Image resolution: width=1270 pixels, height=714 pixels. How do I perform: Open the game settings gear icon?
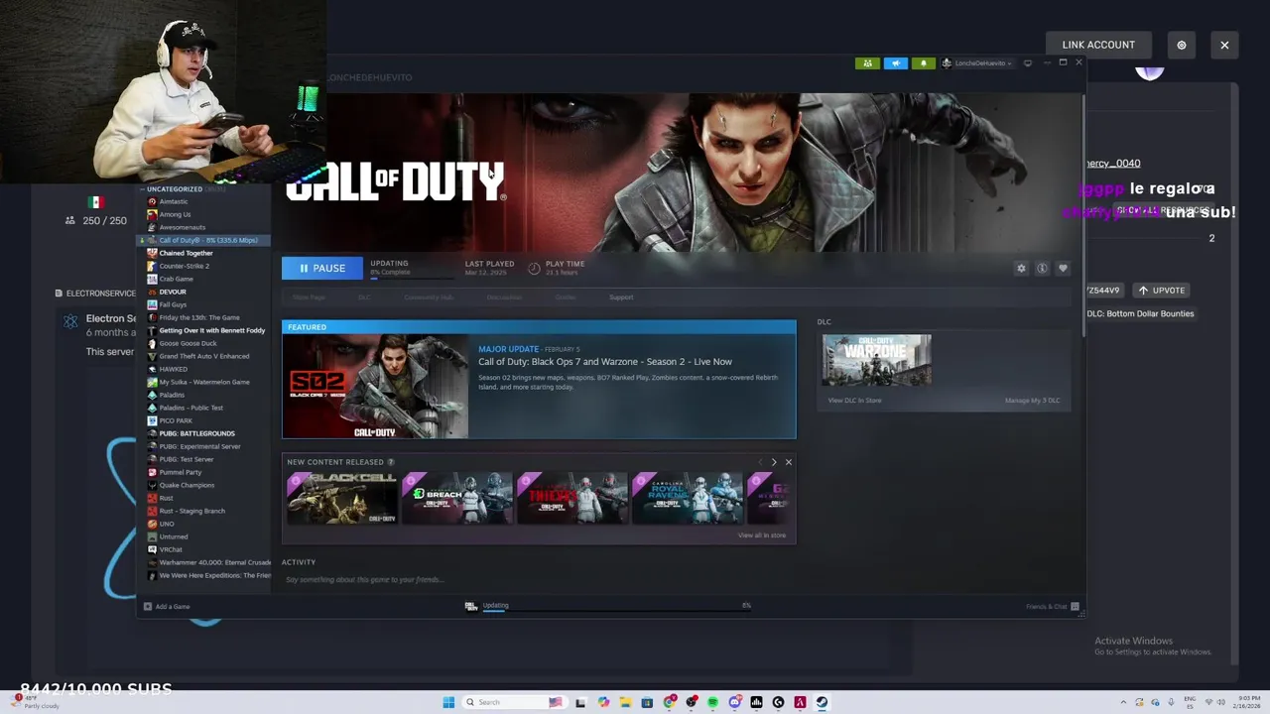(1021, 269)
